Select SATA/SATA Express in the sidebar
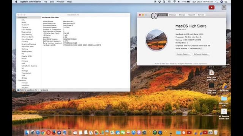 point(29,66)
